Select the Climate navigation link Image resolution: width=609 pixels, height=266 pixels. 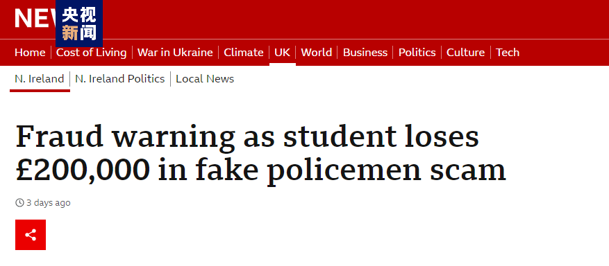[244, 52]
